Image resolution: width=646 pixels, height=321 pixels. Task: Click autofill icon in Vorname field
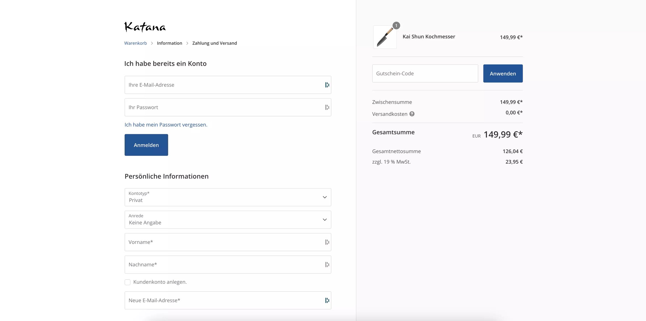327,242
